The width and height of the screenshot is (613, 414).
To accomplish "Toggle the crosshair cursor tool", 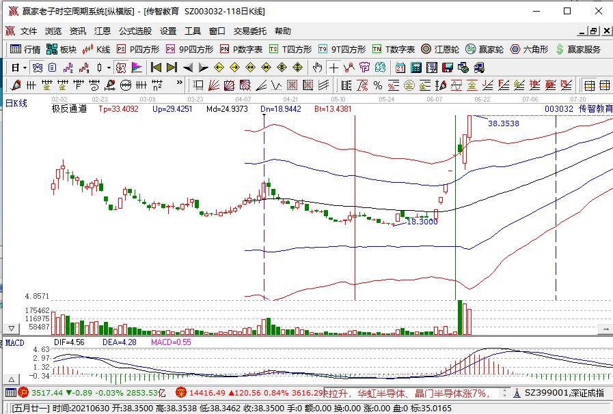I will (333, 68).
